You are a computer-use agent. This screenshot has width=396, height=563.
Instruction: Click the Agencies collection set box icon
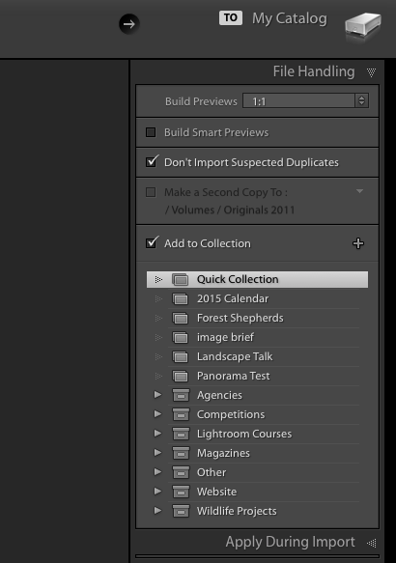(x=181, y=395)
